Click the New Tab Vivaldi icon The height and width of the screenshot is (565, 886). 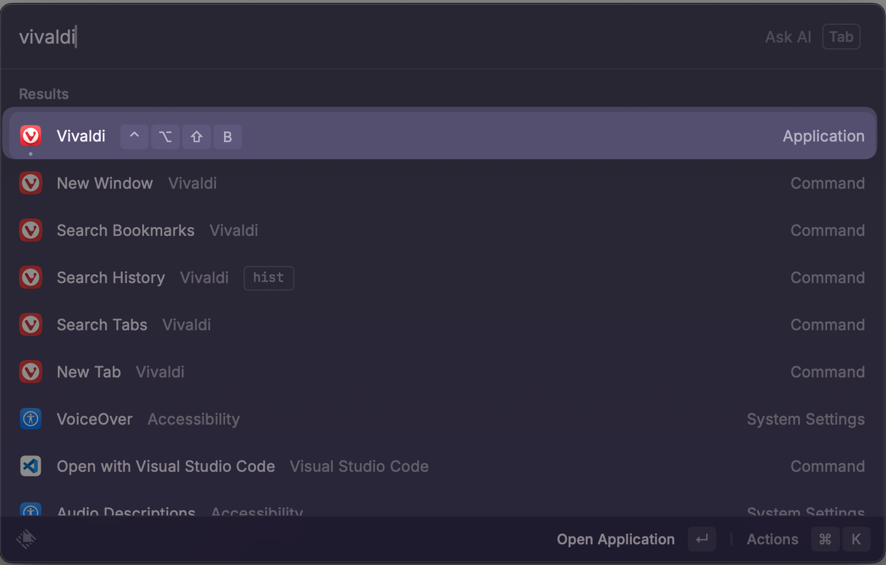(30, 372)
